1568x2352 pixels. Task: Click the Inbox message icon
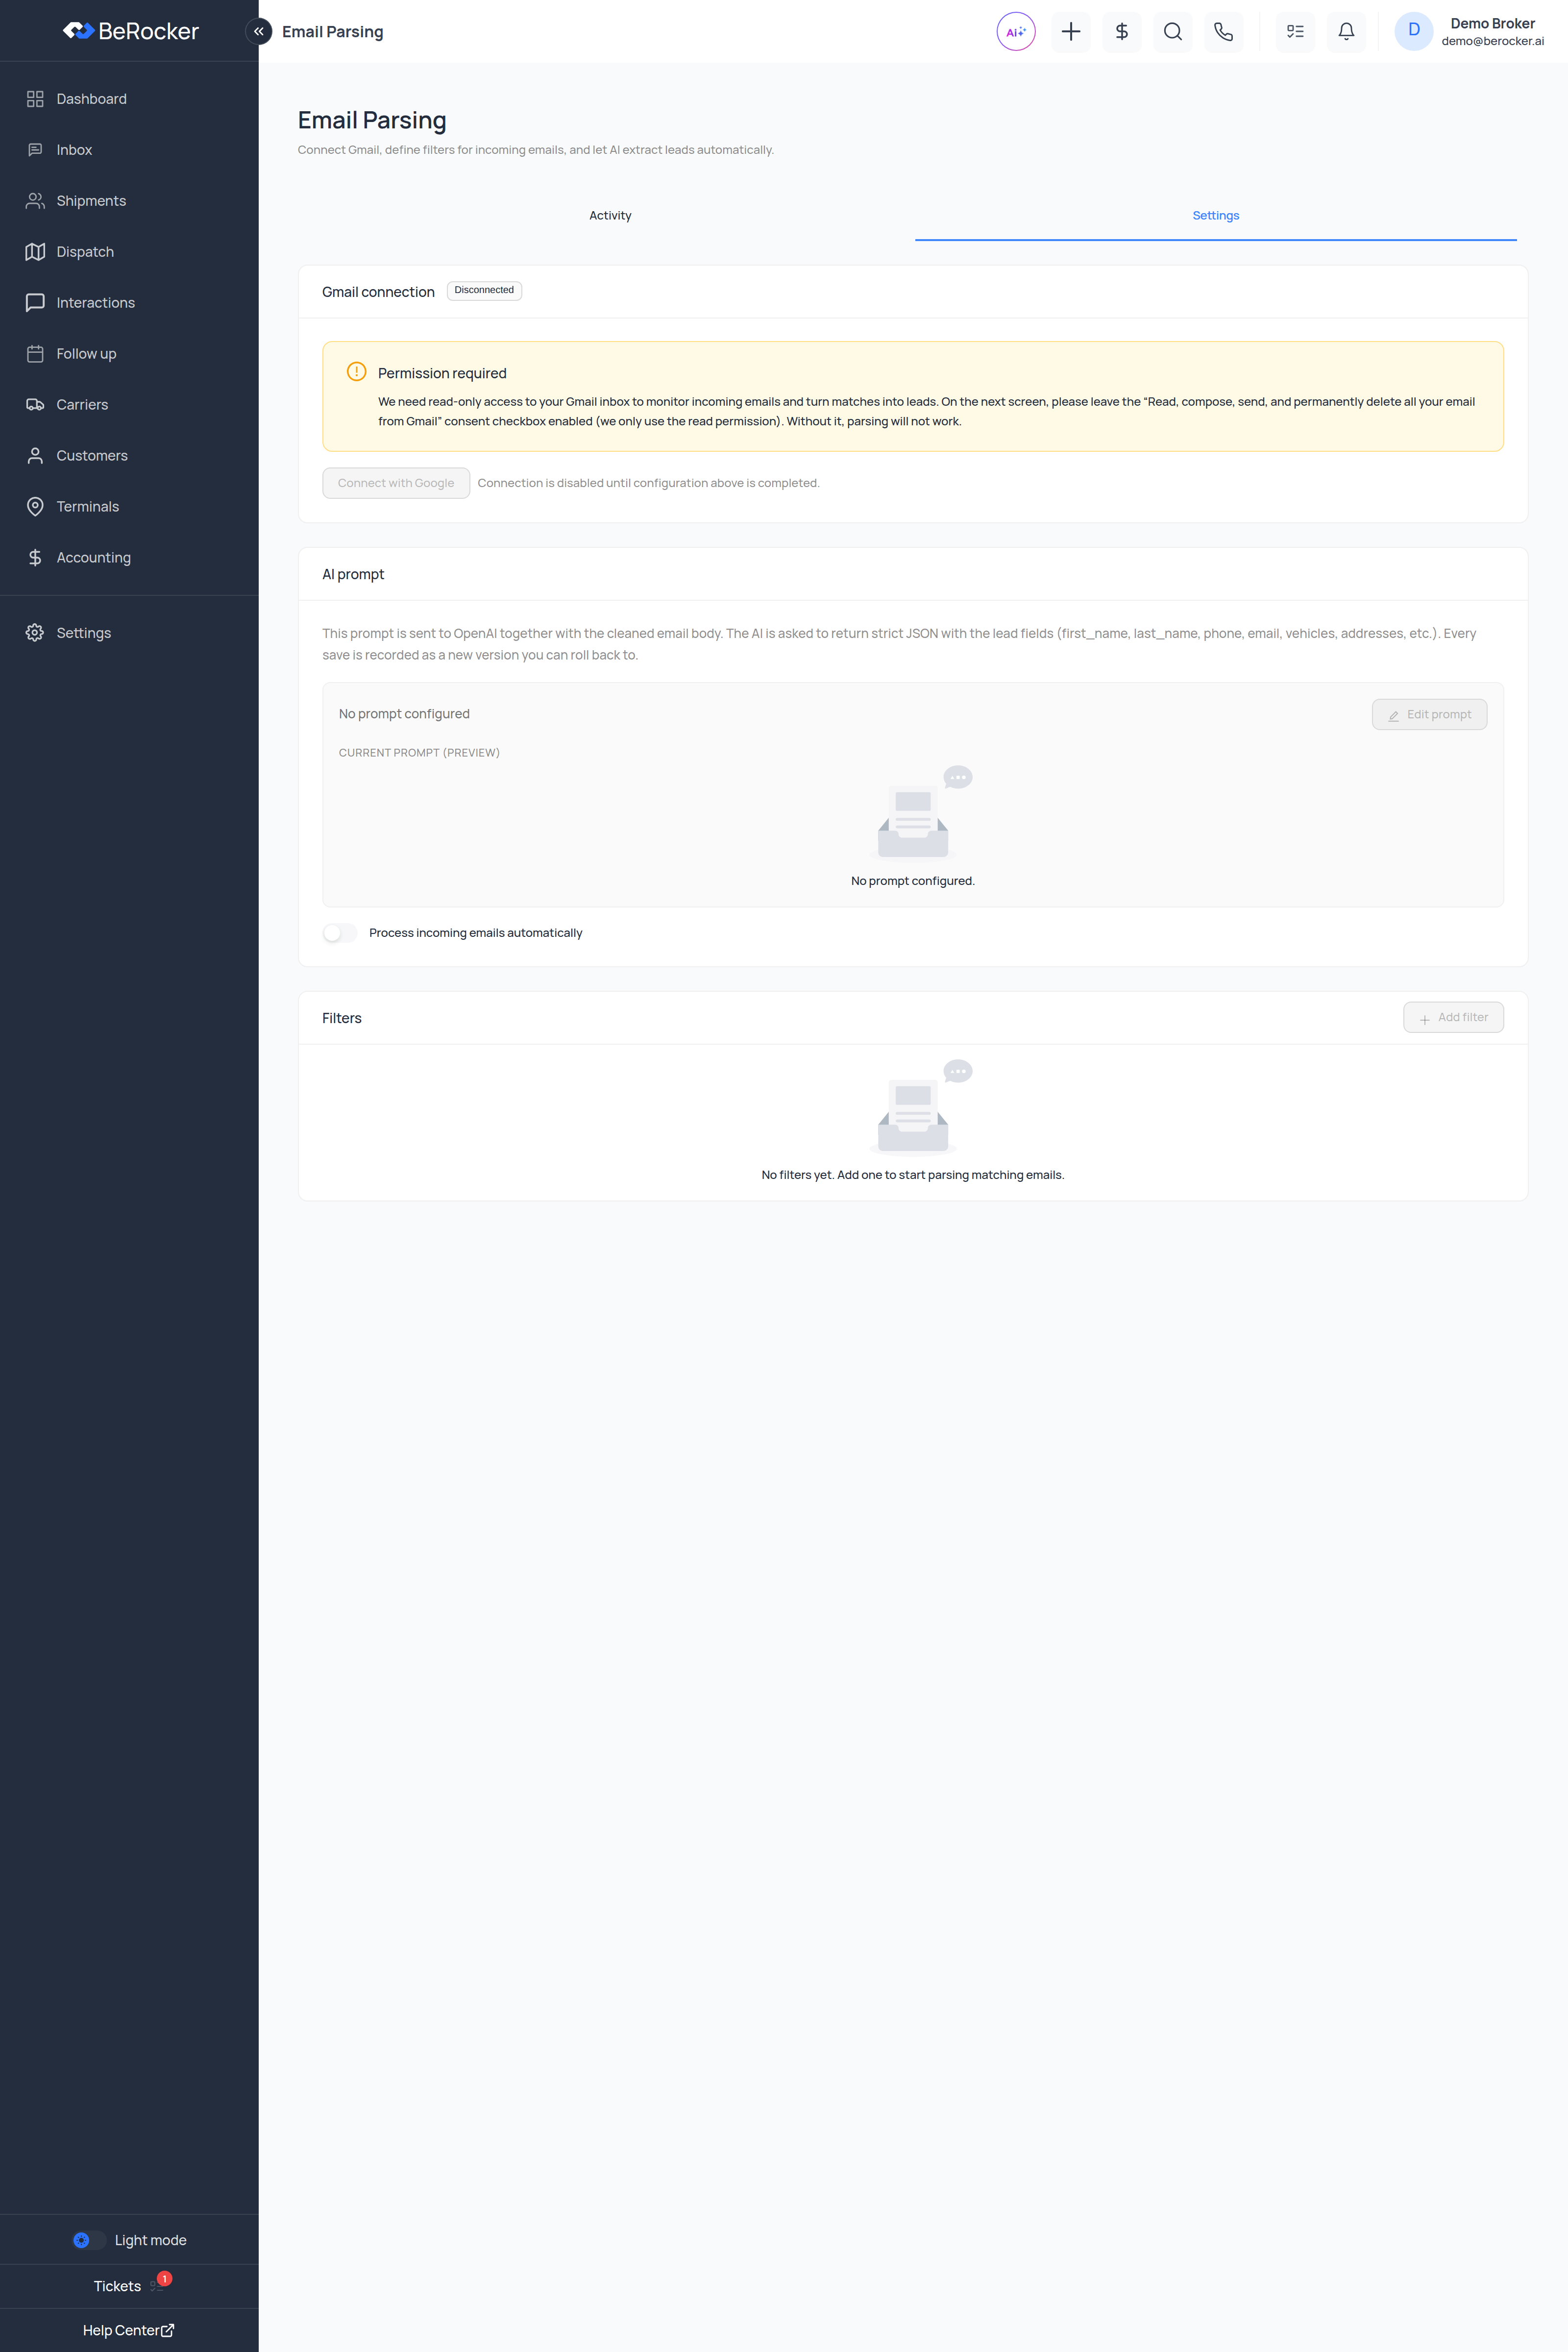pyautogui.click(x=35, y=150)
